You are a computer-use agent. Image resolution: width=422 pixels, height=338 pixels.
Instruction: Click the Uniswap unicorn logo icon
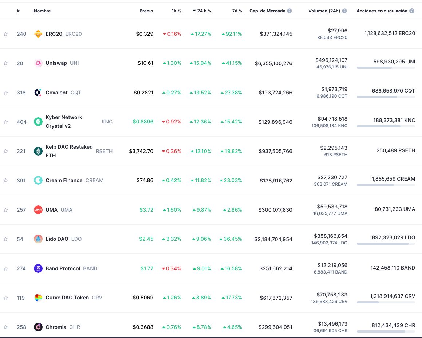tap(38, 63)
